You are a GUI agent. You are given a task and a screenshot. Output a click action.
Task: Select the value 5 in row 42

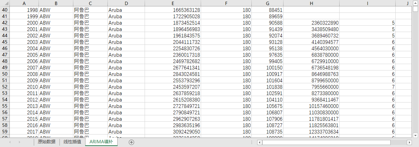(x=367, y=23)
